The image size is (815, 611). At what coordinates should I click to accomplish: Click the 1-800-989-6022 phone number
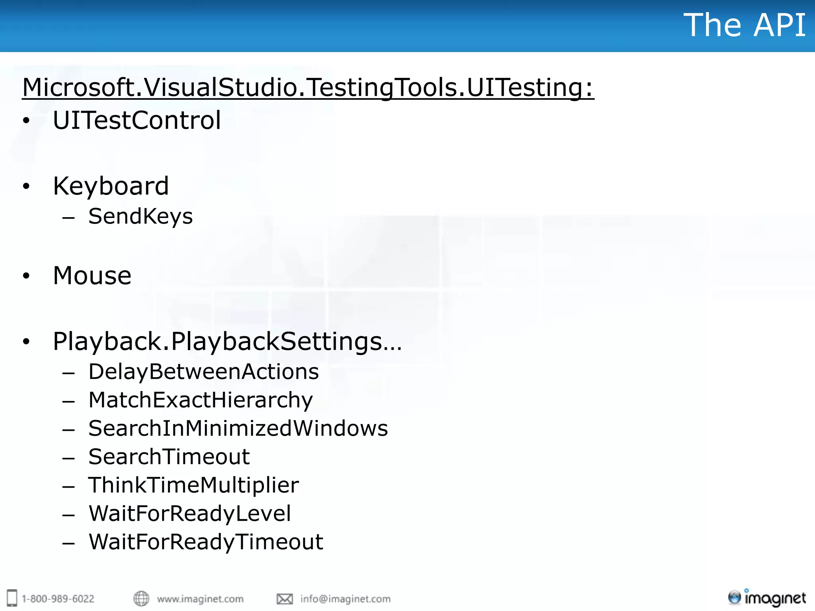pos(58,599)
